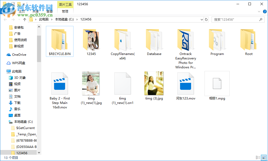Open 新视频 folder in the sidebar
This screenshot has height=161, width=268.
pyautogui.click(x=17, y=46)
